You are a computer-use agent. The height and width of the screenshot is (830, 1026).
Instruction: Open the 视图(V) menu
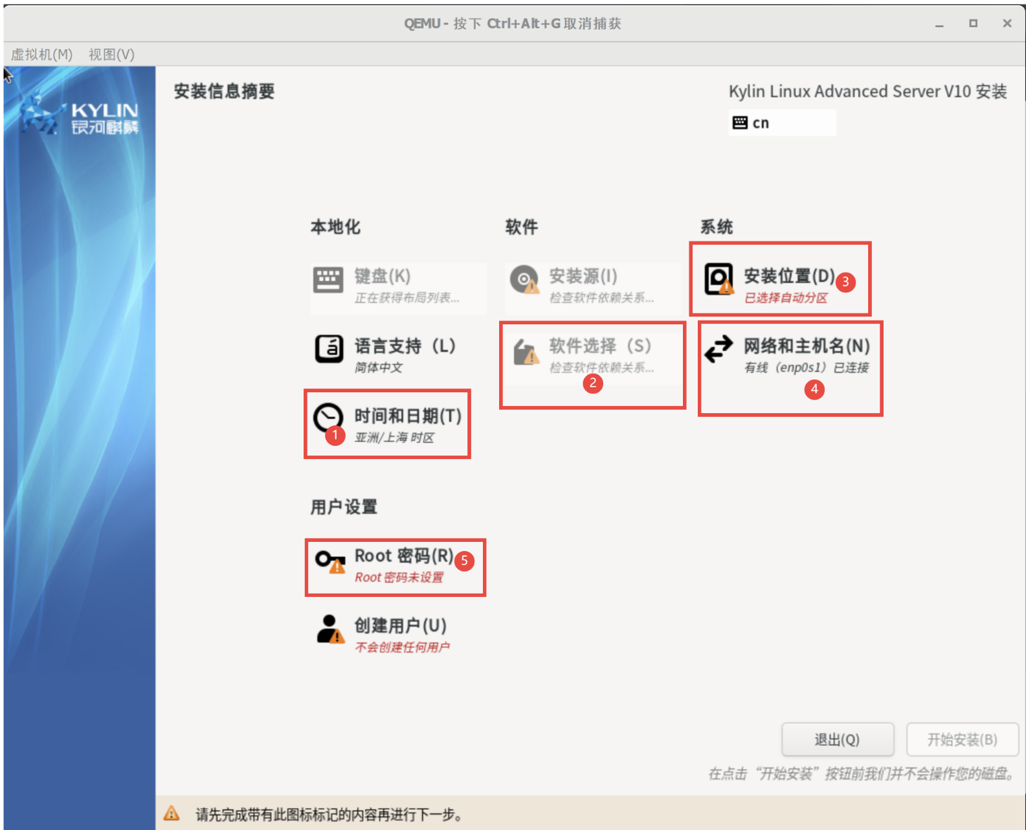tap(111, 54)
